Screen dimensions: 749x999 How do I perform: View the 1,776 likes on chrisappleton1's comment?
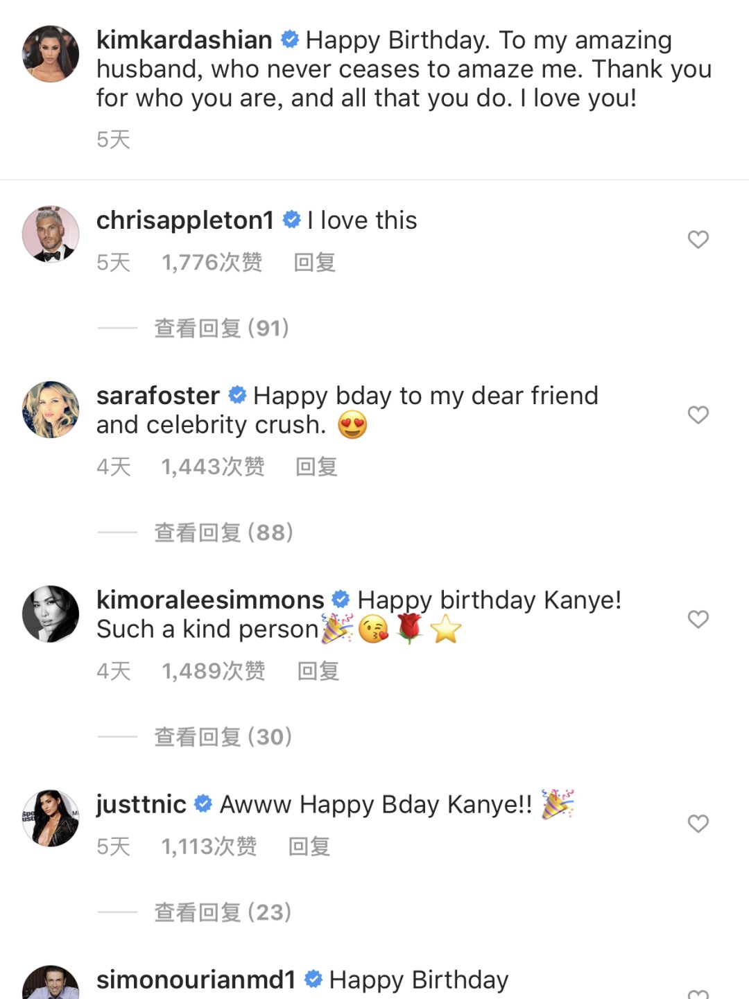(x=212, y=262)
